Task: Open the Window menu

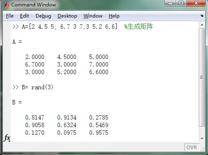Action: [x=93, y=16]
